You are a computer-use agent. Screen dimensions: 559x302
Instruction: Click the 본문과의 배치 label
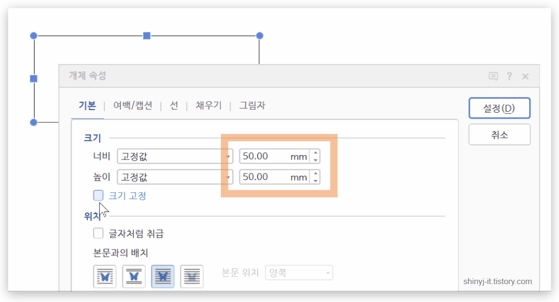pos(120,253)
